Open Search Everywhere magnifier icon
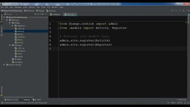This screenshot has width=190, height=107. (189, 11)
